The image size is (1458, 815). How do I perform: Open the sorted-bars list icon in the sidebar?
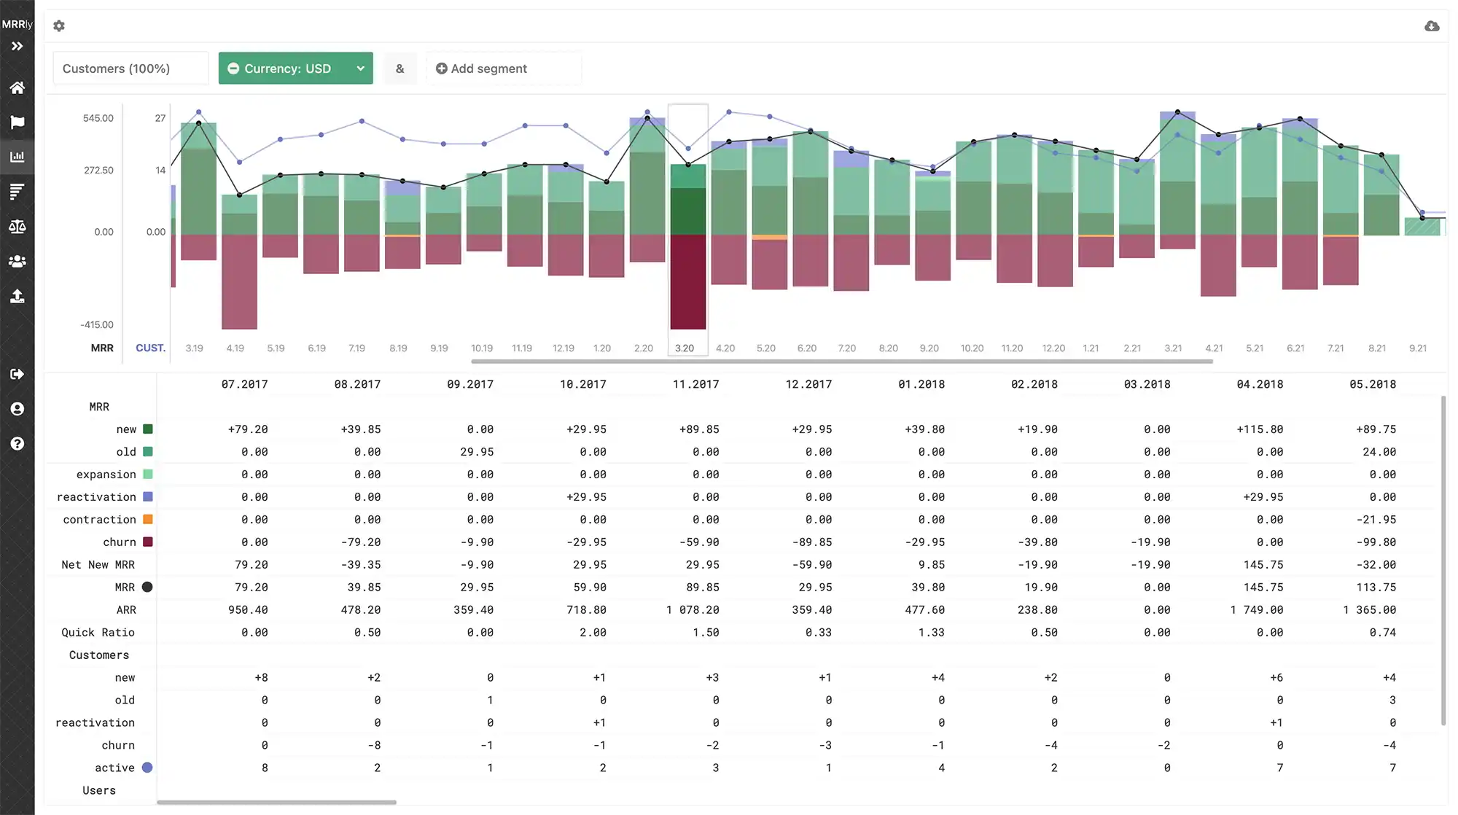point(17,191)
